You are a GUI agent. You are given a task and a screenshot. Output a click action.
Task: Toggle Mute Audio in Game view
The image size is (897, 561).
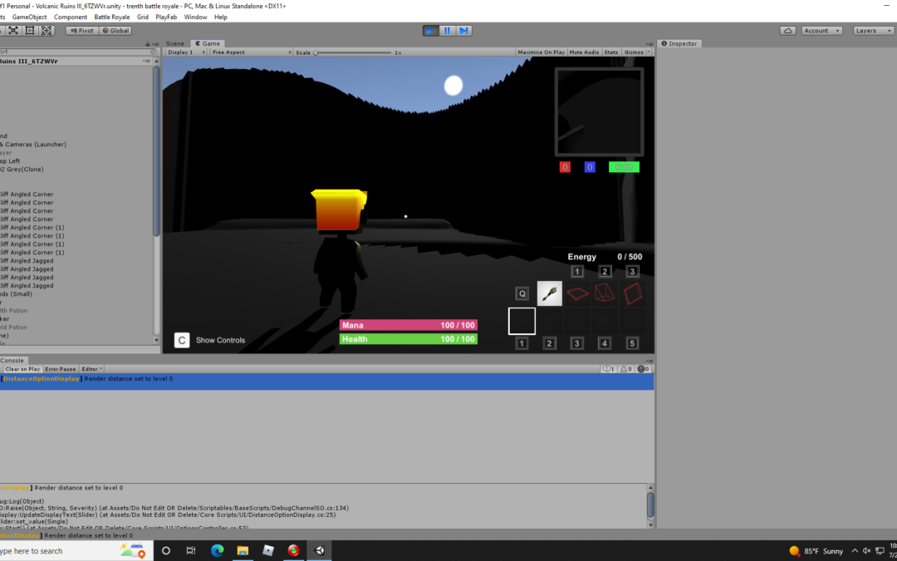584,52
